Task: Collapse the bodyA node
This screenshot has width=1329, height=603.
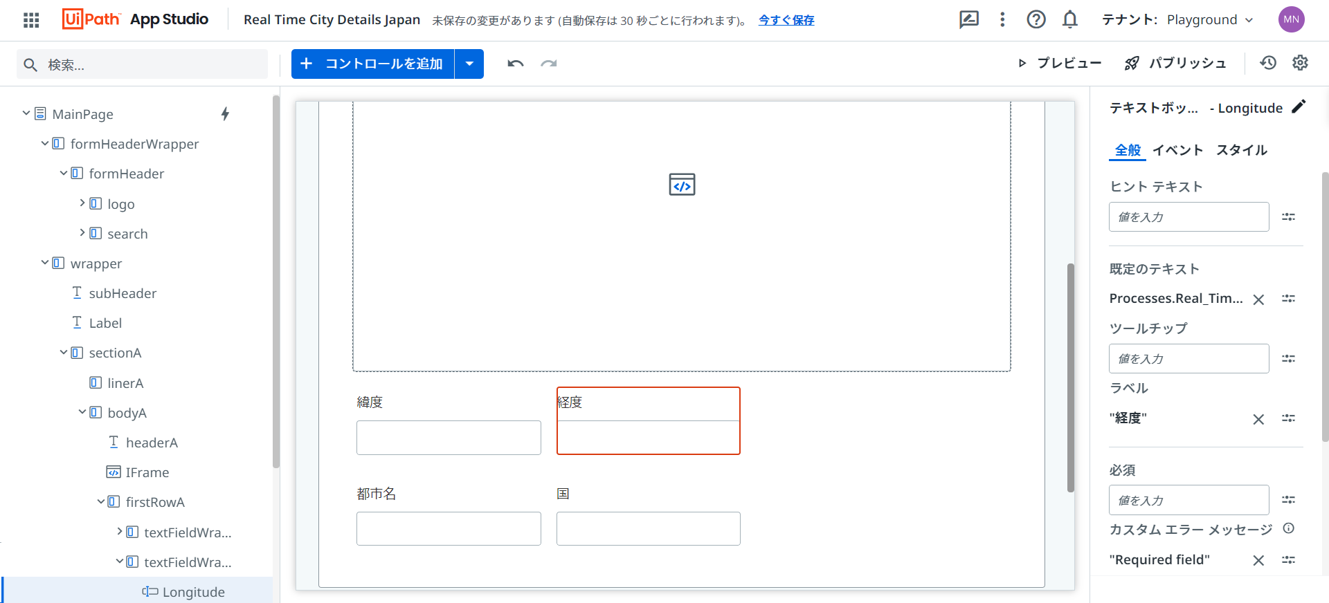Action: [x=82, y=412]
